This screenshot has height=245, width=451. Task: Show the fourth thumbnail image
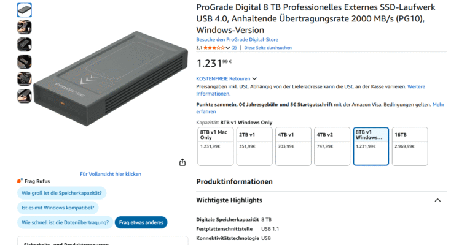tap(25, 61)
